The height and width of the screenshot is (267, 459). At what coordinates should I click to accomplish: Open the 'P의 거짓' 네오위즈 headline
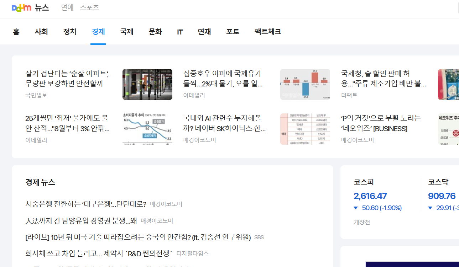click(x=381, y=123)
